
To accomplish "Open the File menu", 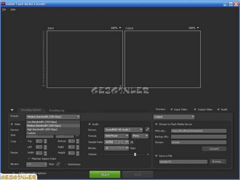I will coord(4,9).
